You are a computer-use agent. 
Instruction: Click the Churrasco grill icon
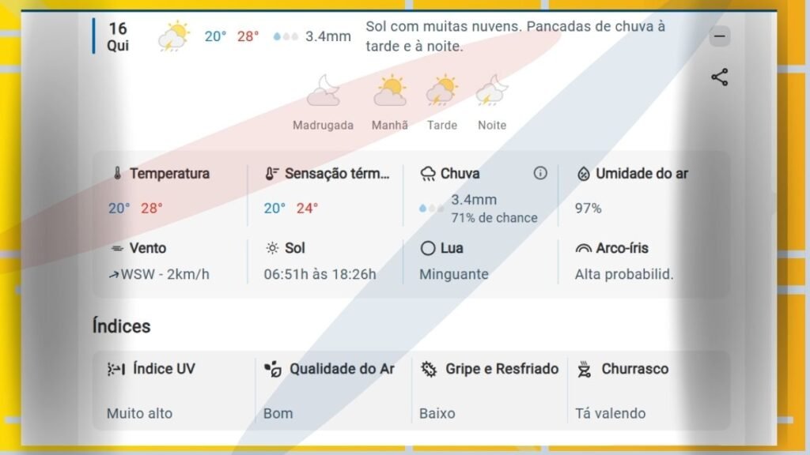(585, 369)
